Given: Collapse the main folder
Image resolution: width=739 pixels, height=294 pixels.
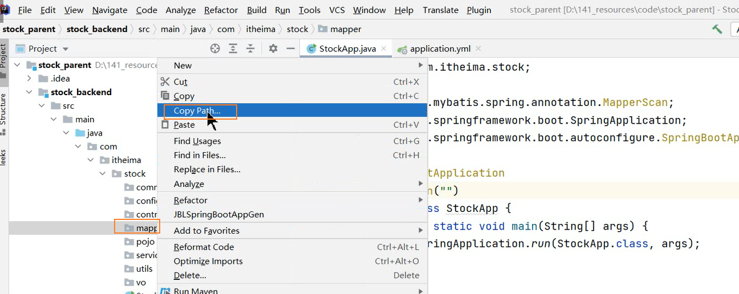Looking at the screenshot, I should [54, 119].
